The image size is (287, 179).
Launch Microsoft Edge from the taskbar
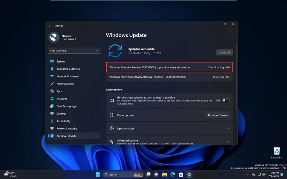click(173, 175)
